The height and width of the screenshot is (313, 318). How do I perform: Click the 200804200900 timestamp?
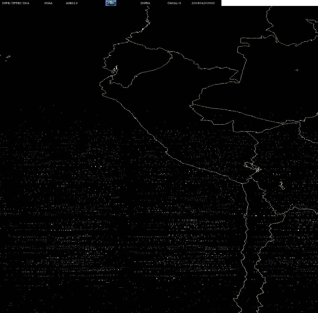[x=203, y=3]
